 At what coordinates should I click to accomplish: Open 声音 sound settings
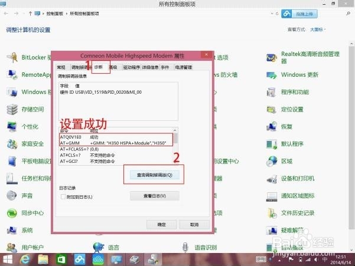20,195
